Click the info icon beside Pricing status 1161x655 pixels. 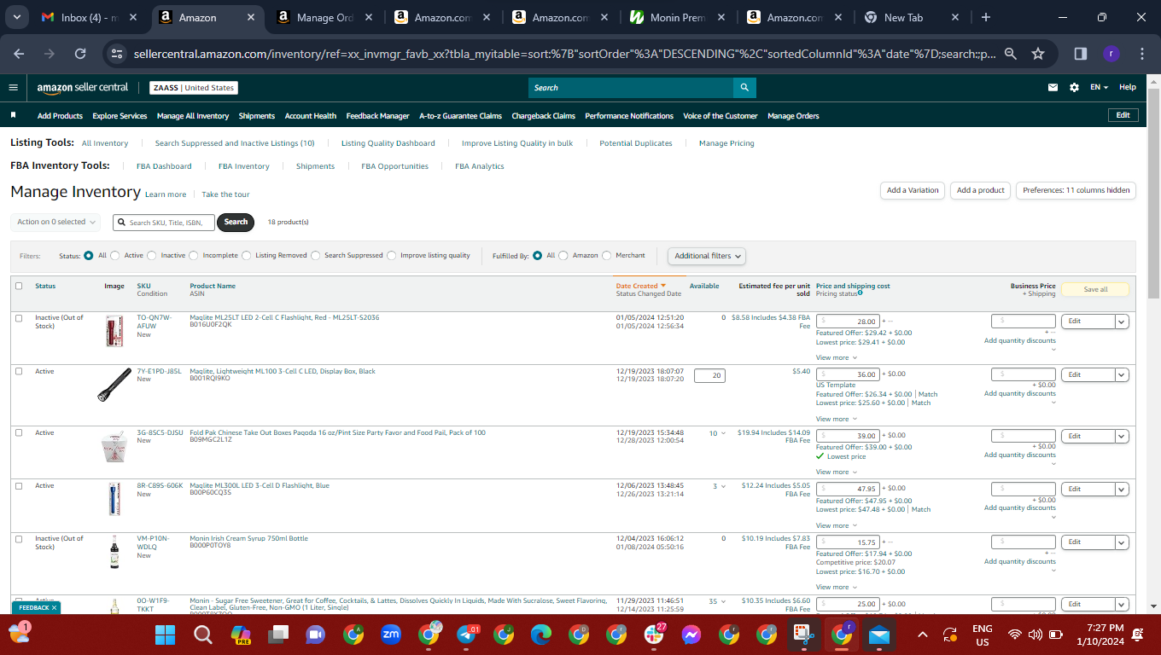[x=860, y=293]
